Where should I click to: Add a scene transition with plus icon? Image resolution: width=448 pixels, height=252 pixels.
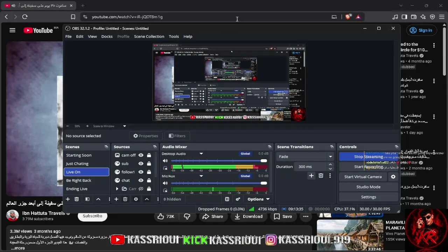311,176
